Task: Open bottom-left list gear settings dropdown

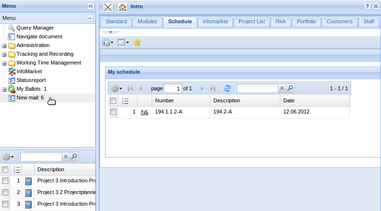Action: [x=8, y=157]
